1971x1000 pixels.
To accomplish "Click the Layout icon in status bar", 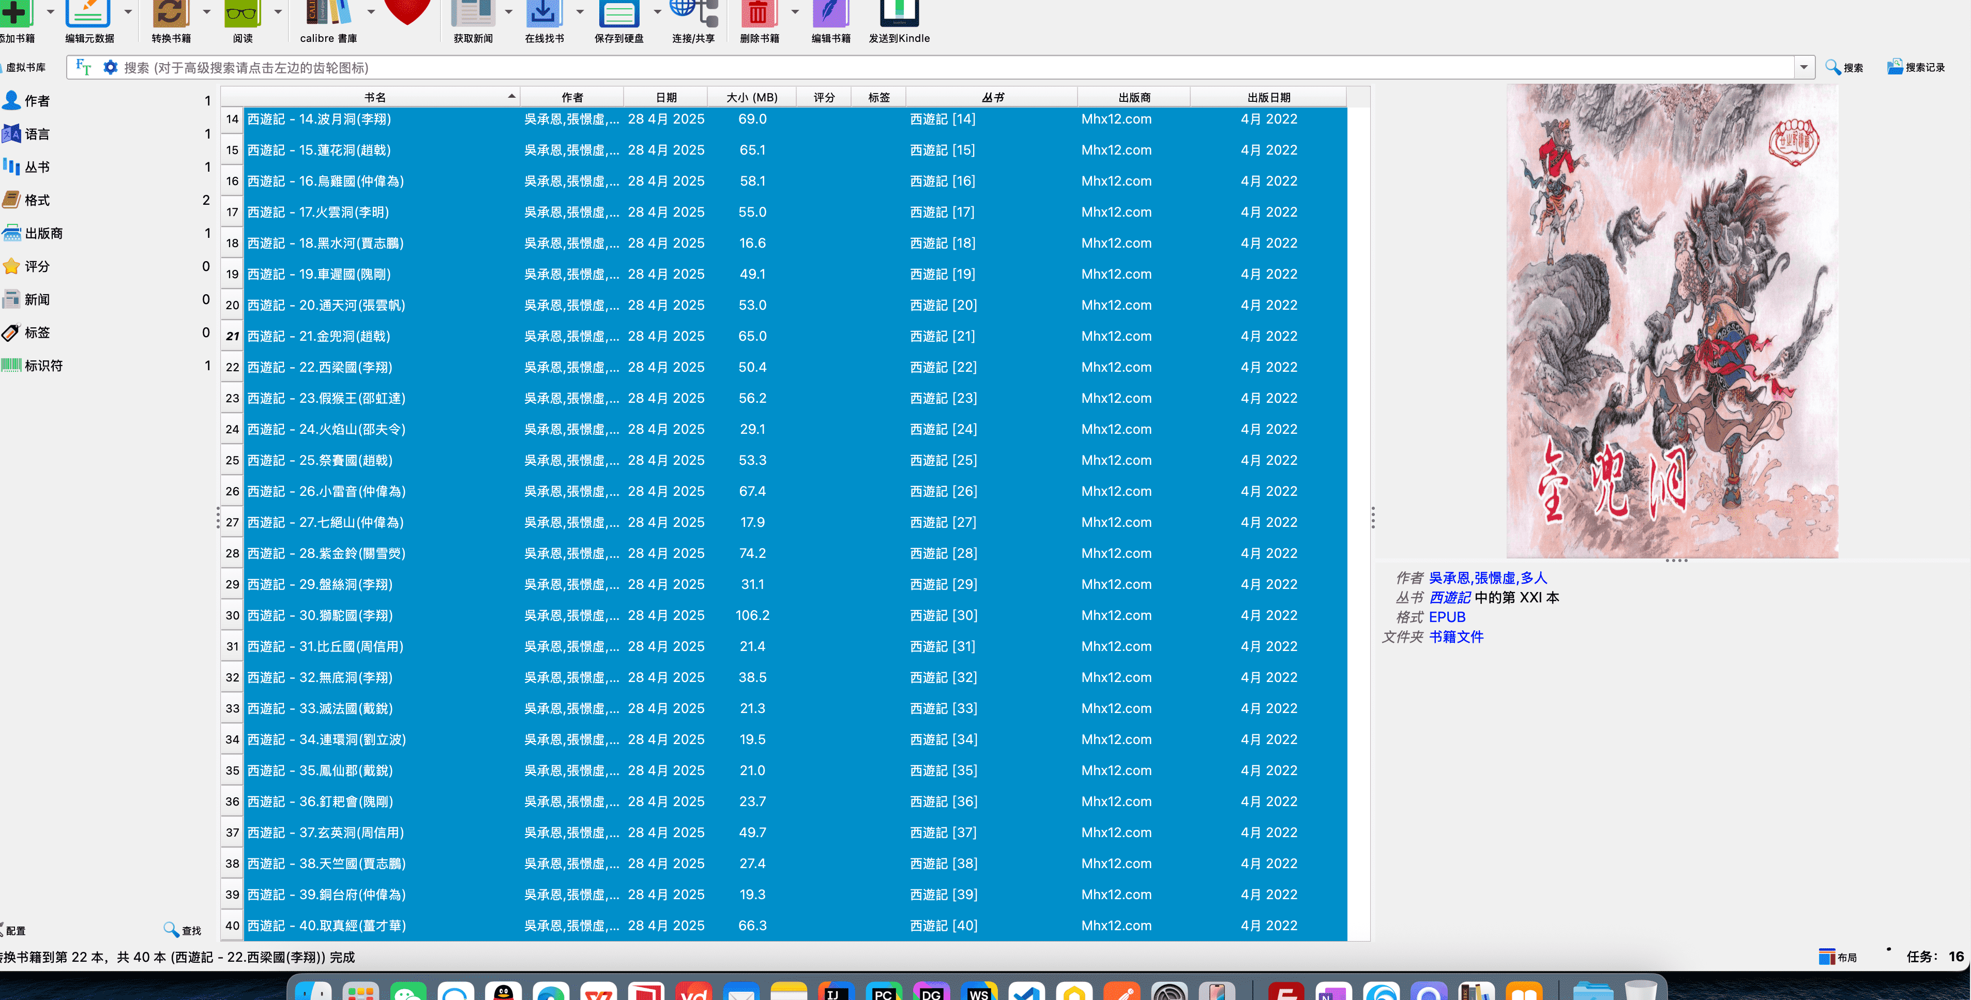I will pos(1838,957).
